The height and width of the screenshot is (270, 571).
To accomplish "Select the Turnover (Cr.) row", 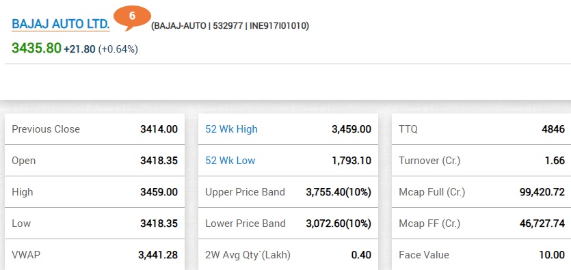I will (481, 161).
